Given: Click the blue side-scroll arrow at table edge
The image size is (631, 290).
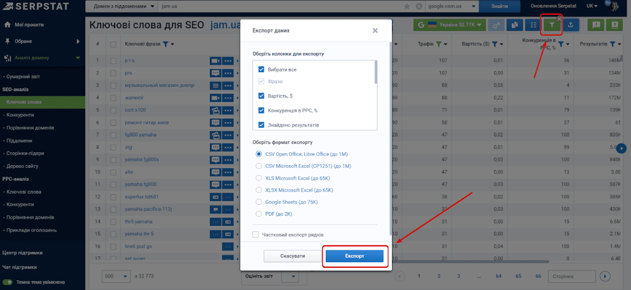Looking at the screenshot, I should tap(621, 148).
